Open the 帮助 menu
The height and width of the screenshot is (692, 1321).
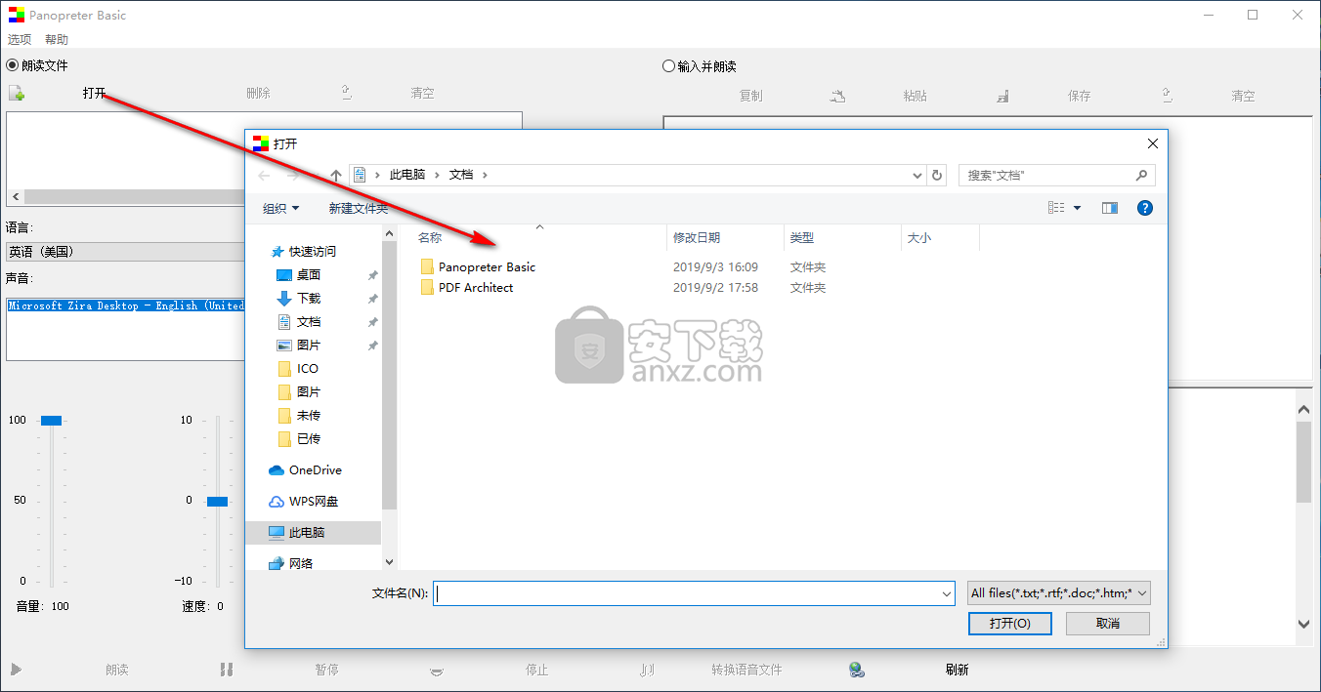tap(57, 40)
